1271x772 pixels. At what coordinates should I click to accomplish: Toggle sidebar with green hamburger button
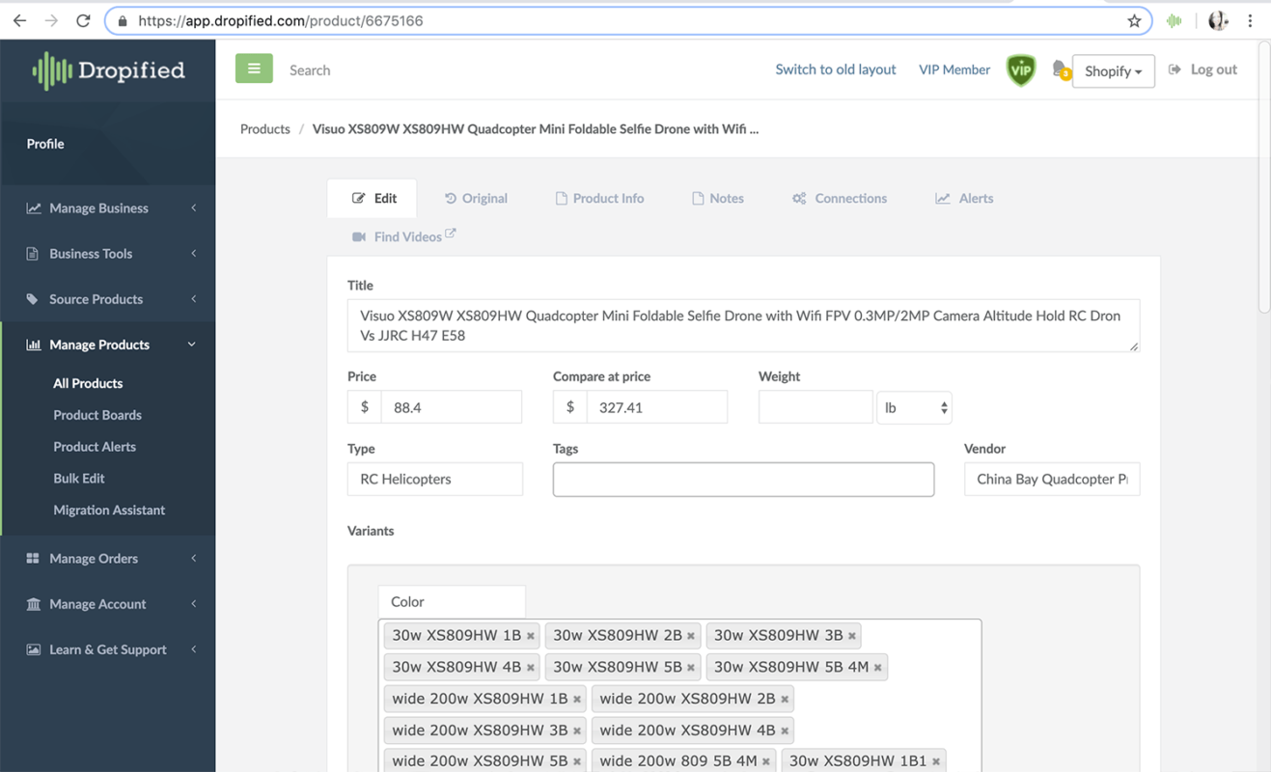tap(254, 69)
